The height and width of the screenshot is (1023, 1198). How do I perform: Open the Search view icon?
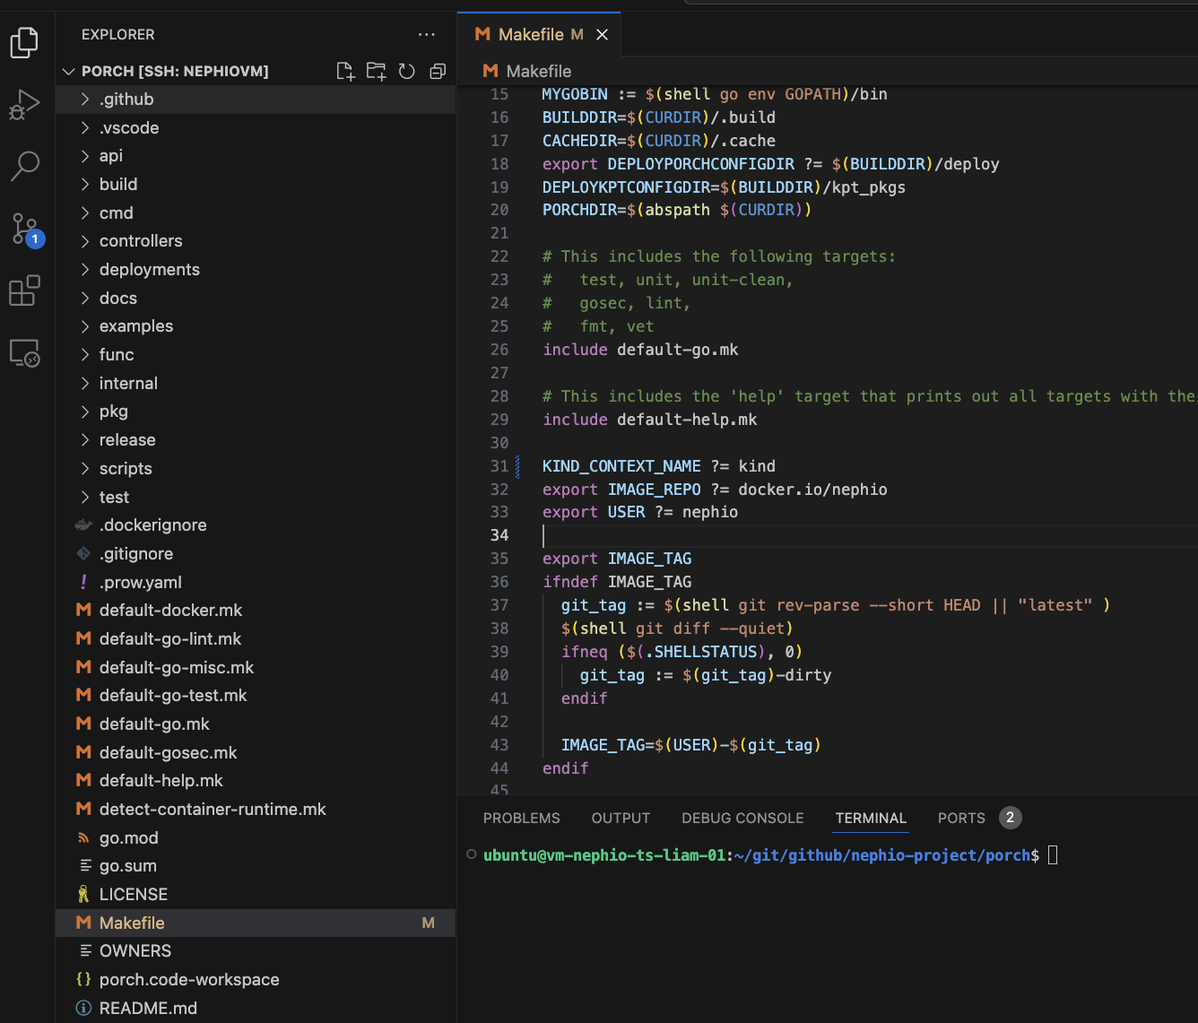pos(24,166)
